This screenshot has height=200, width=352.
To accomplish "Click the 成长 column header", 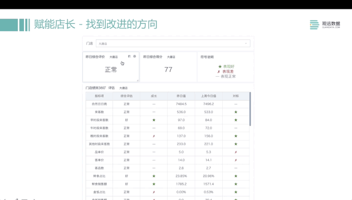I will (x=154, y=96).
